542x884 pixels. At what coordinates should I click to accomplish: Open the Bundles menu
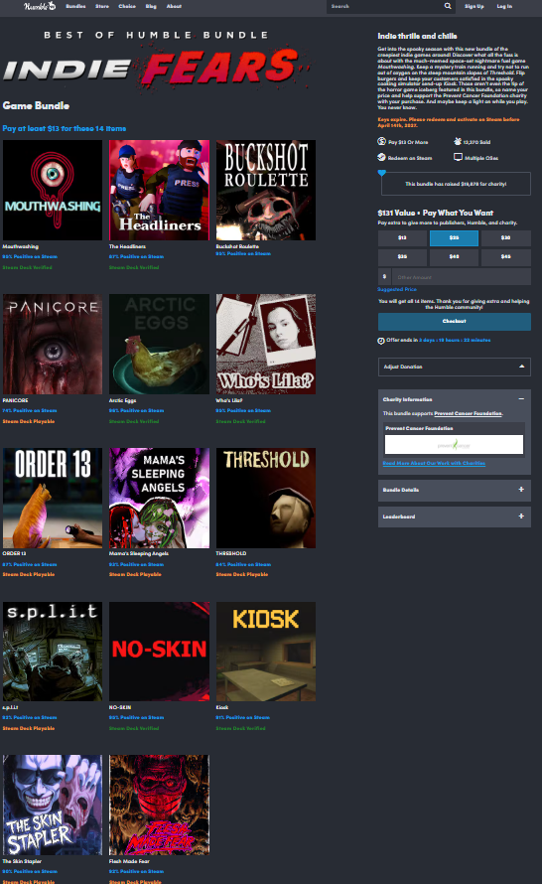click(75, 6)
